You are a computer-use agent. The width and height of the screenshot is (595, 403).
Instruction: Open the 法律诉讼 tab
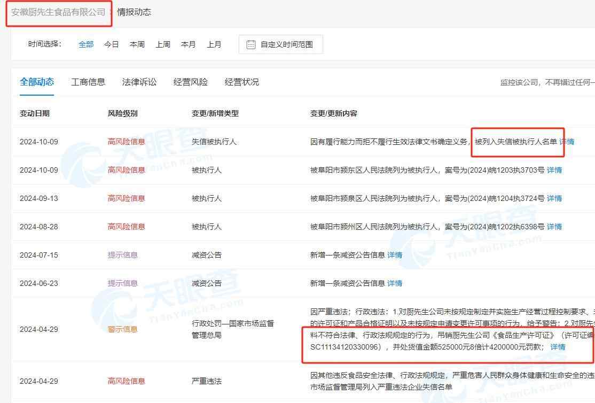[x=139, y=82]
